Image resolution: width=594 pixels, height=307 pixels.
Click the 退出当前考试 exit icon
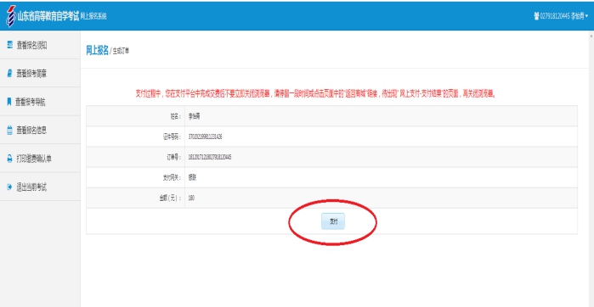10,187
